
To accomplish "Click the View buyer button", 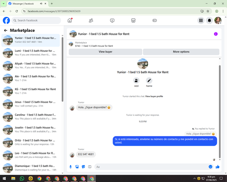I will [105, 52].
